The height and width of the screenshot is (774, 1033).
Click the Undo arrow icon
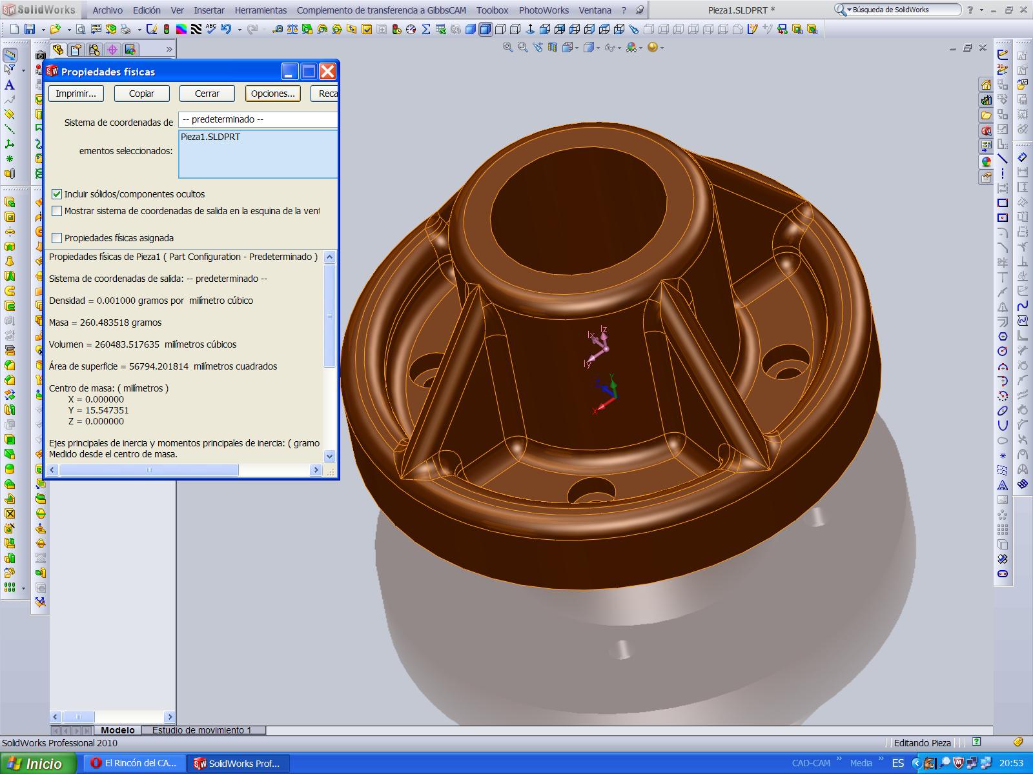tap(226, 29)
